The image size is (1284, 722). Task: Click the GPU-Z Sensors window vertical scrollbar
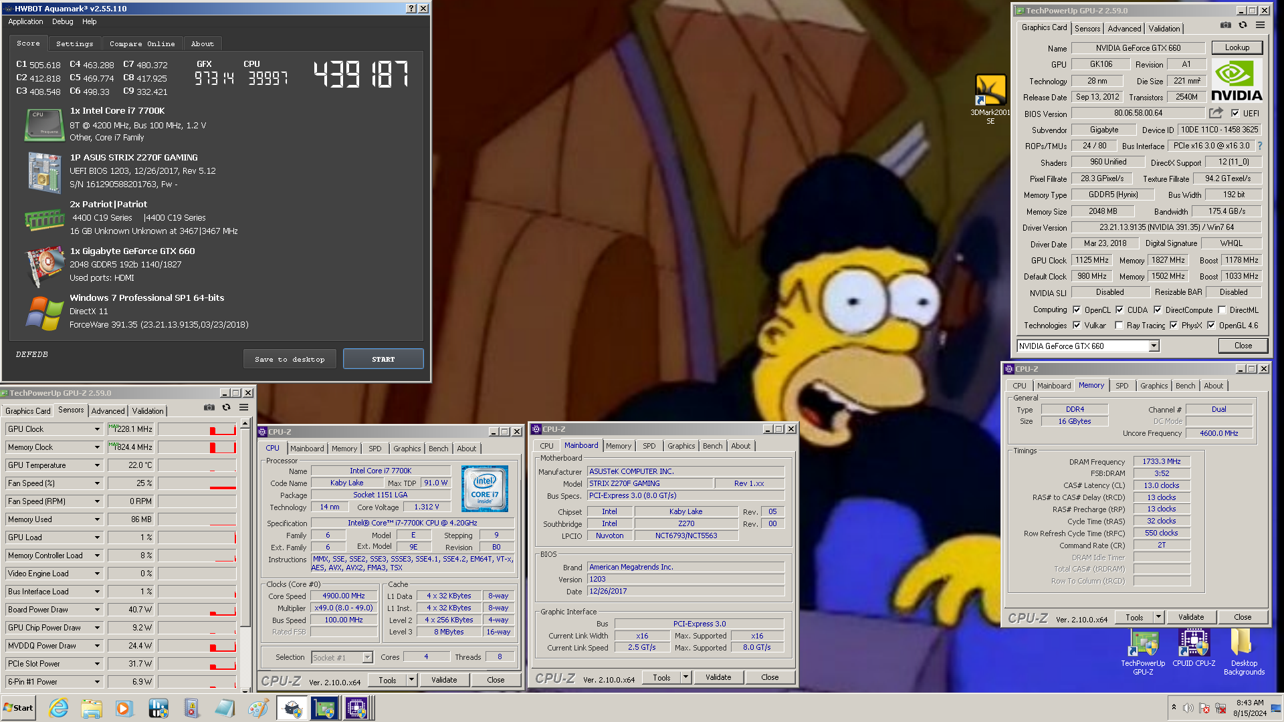(x=245, y=555)
